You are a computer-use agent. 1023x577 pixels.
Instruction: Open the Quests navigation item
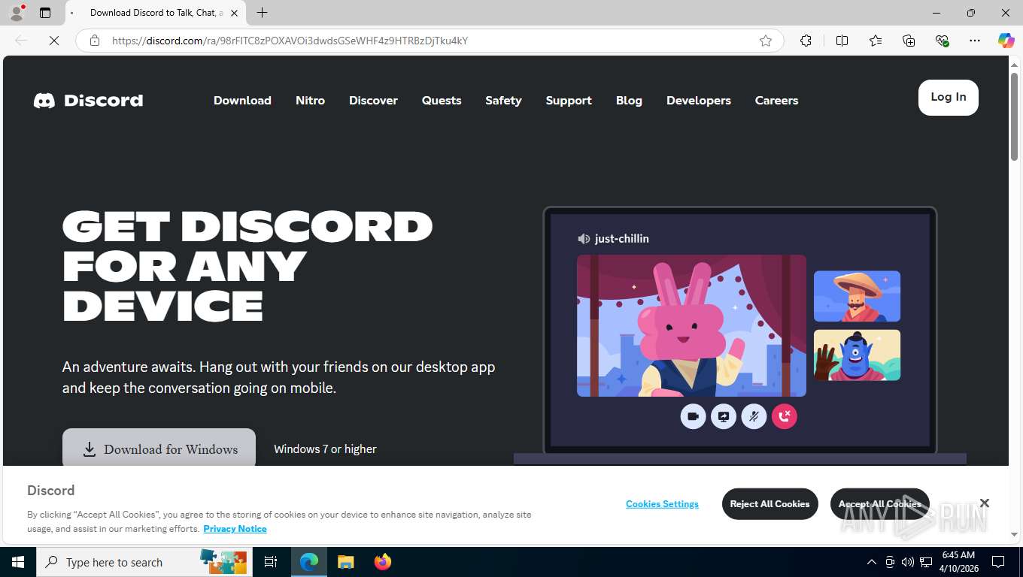click(x=442, y=101)
